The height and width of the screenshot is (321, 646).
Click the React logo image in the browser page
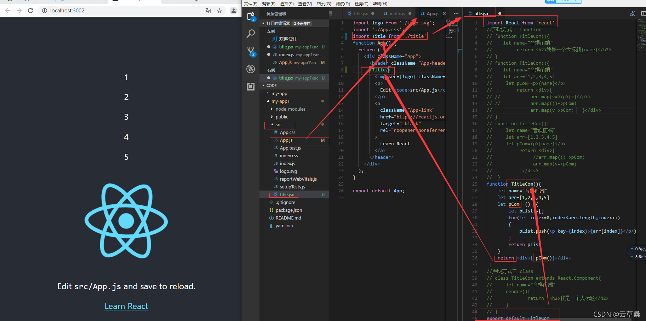(126, 221)
